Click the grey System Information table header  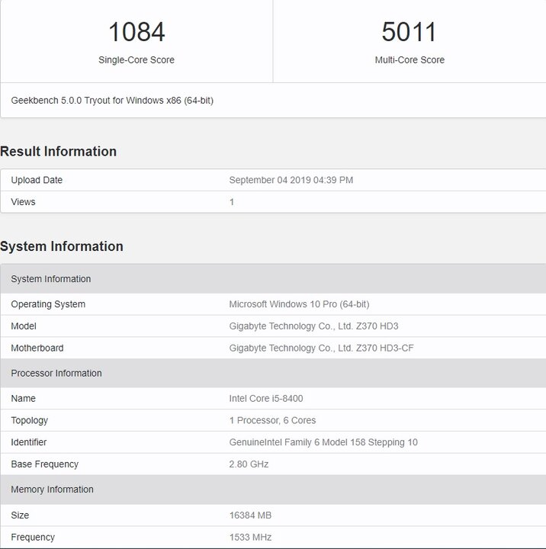coord(273,279)
